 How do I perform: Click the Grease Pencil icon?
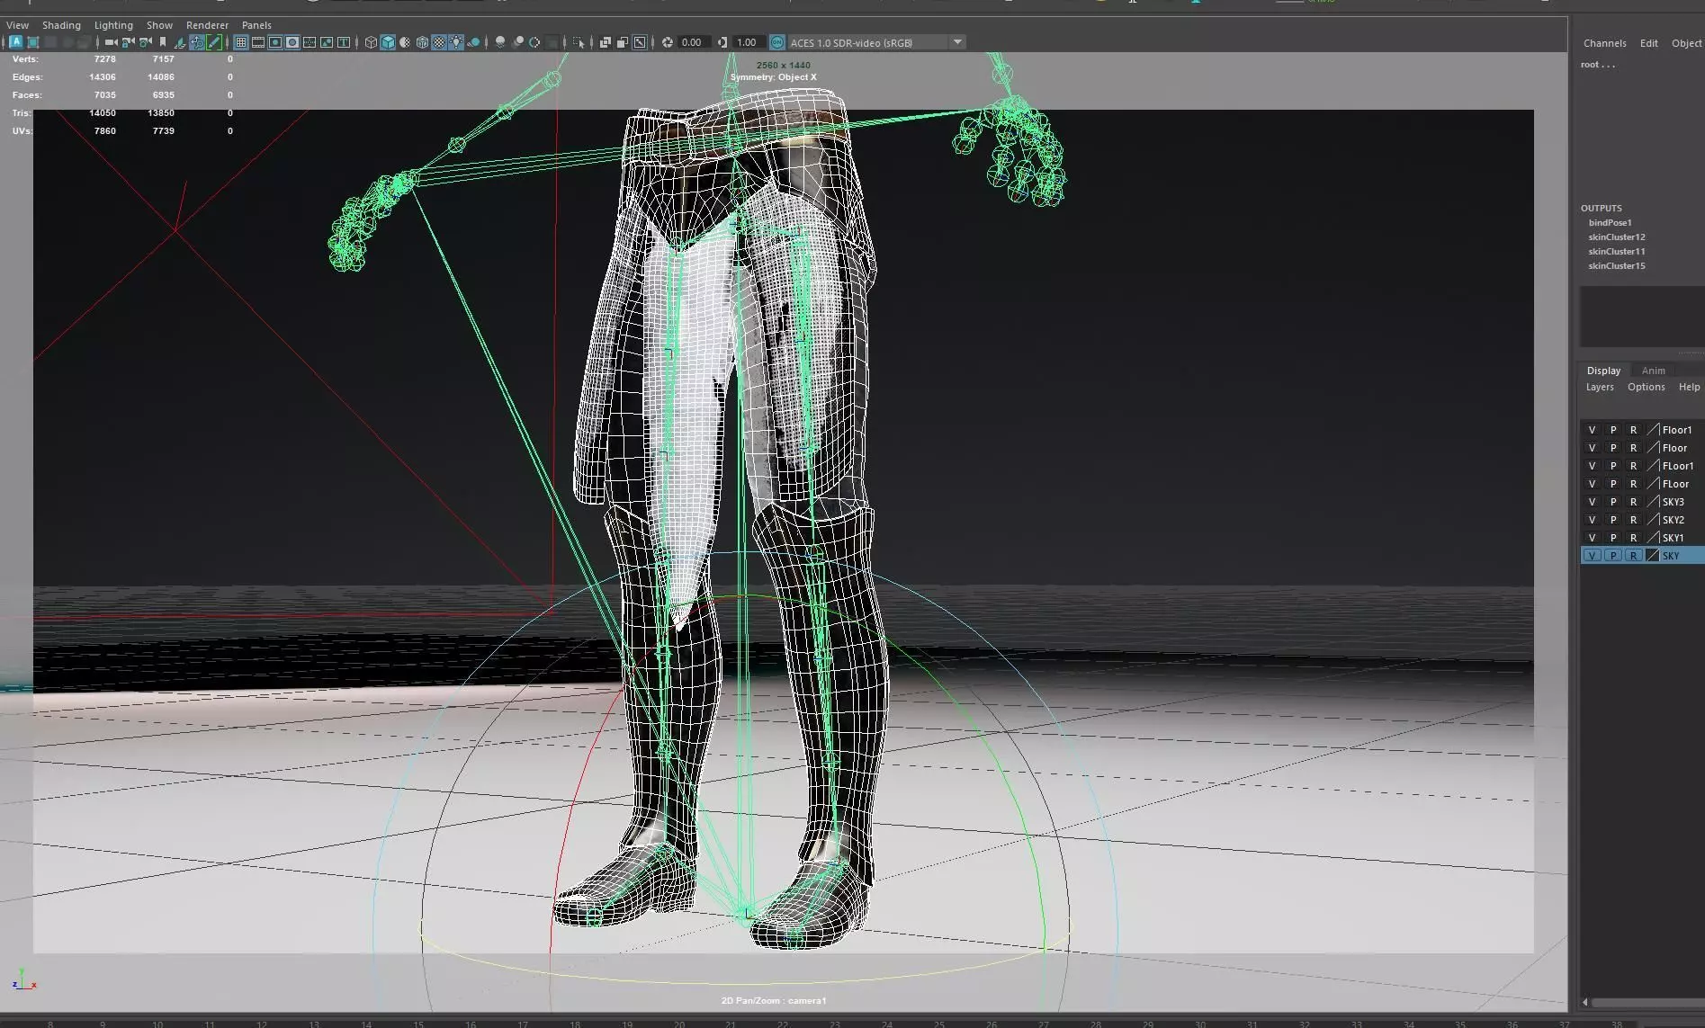(x=214, y=42)
